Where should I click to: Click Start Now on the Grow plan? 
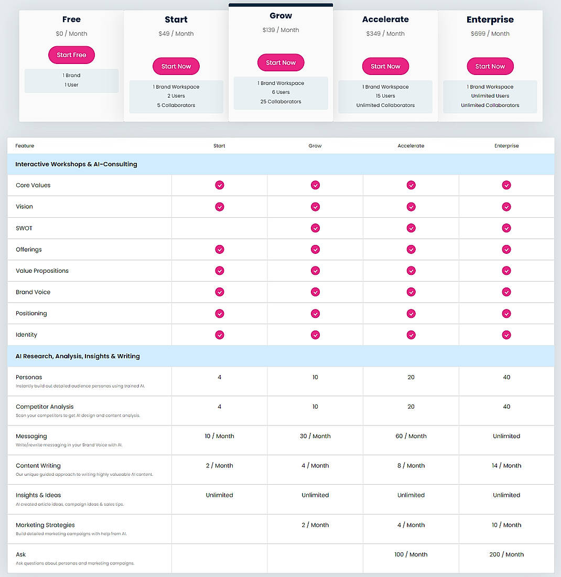click(x=280, y=62)
